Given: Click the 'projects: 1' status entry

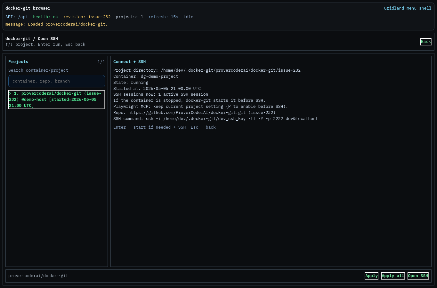Looking at the screenshot, I should click(x=129, y=17).
